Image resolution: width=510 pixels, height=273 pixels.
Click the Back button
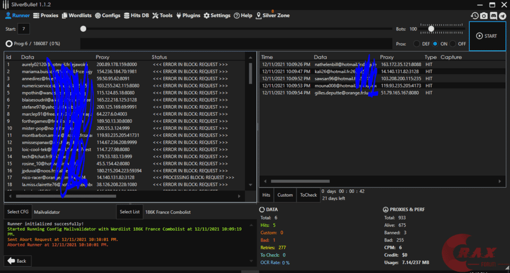pos(17,261)
